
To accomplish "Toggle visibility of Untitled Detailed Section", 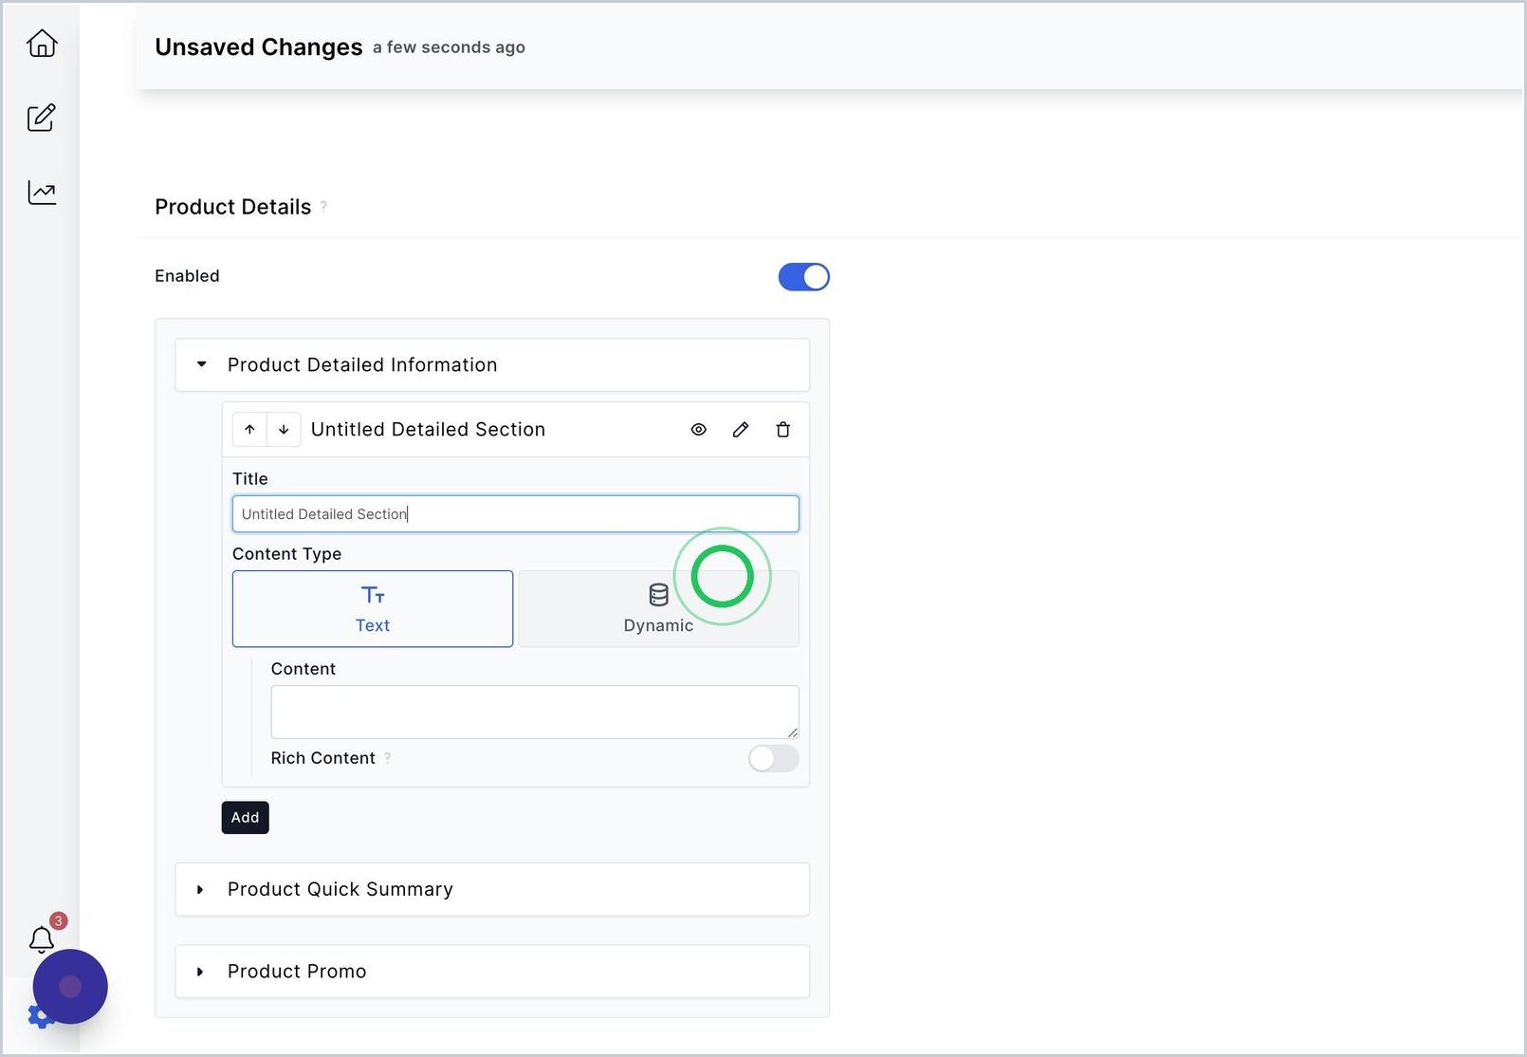I will (699, 430).
